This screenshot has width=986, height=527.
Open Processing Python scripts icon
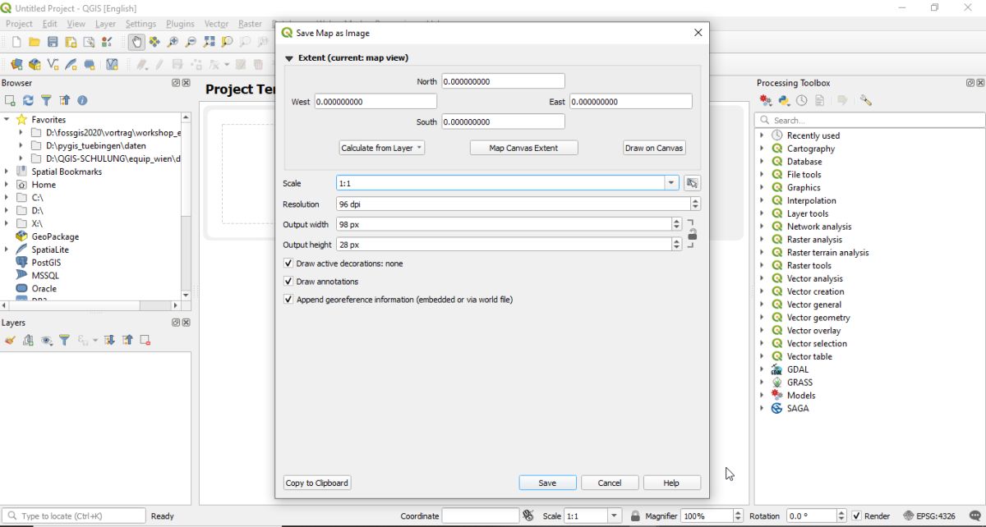tap(784, 100)
